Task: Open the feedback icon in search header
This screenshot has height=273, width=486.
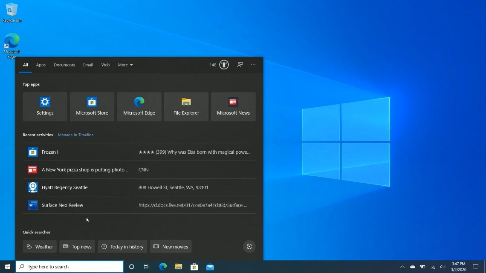Action: click(240, 65)
